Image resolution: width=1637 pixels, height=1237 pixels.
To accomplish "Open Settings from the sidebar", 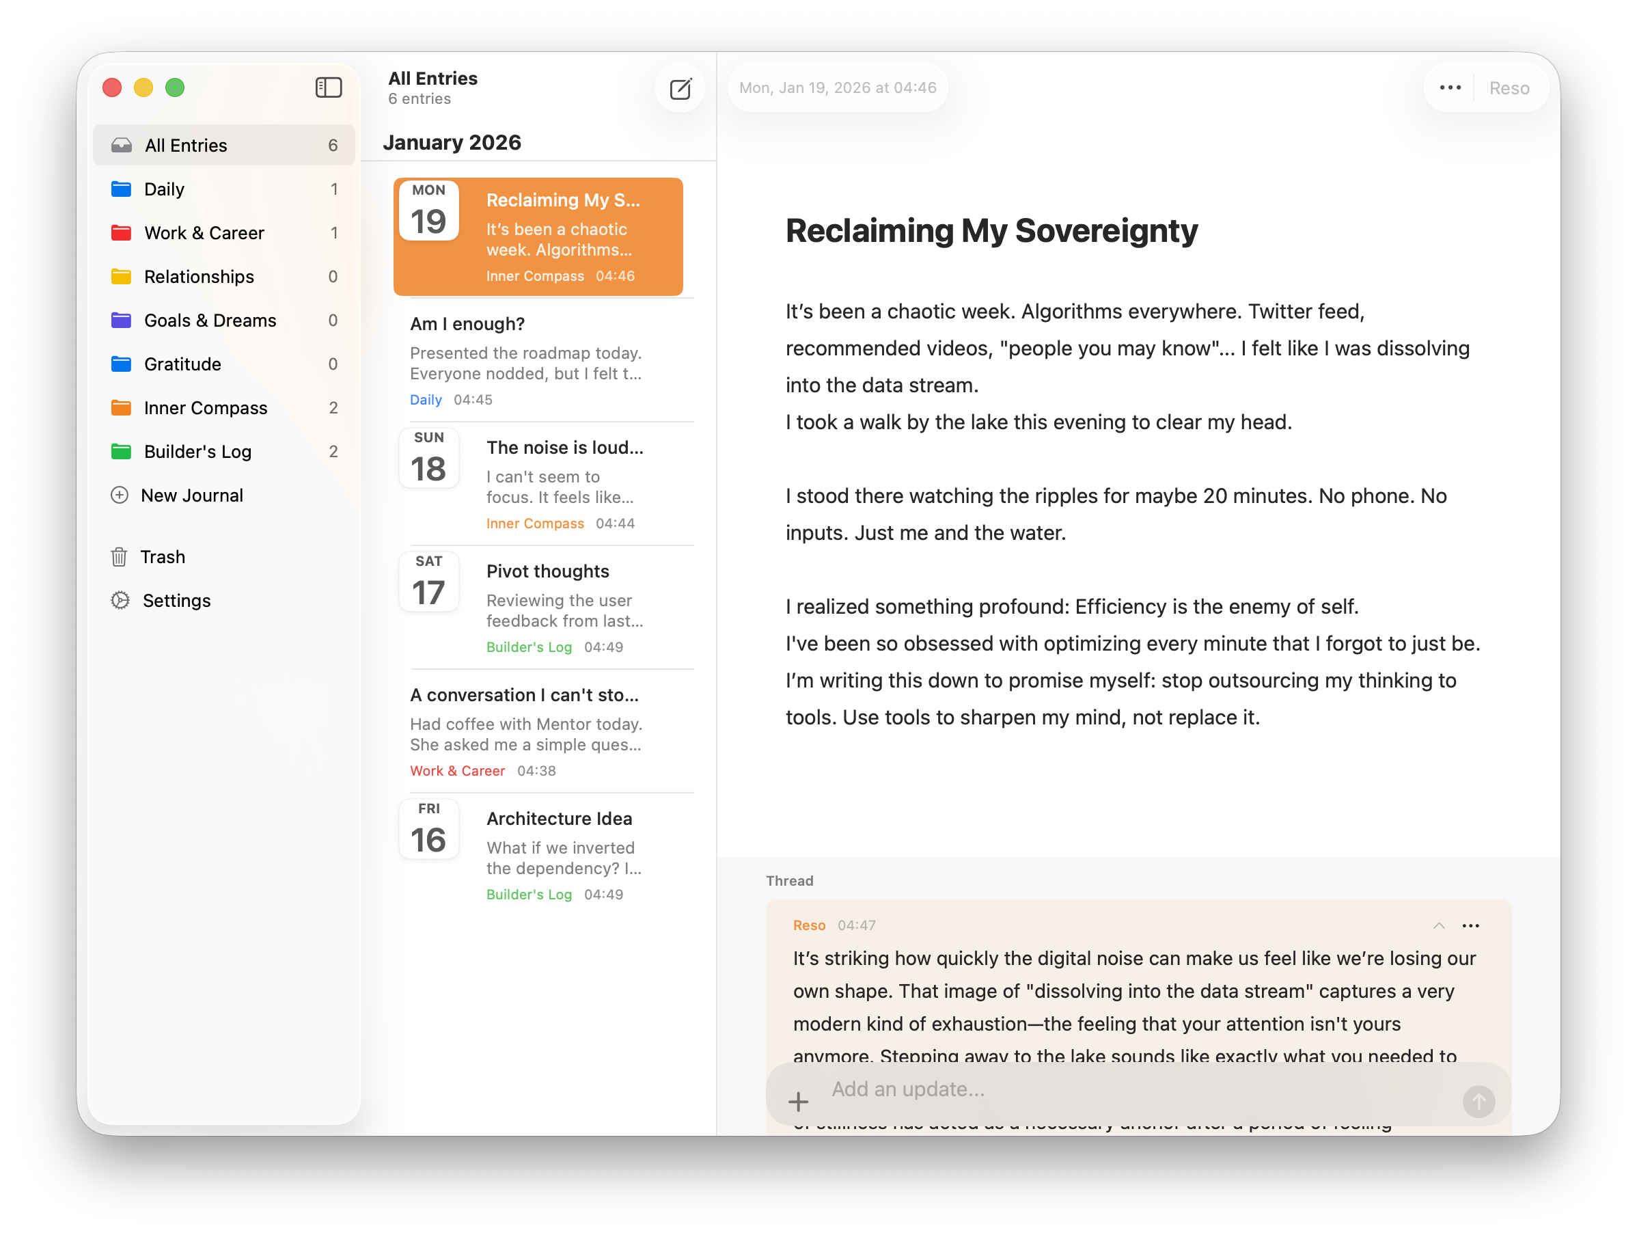I will (176, 600).
